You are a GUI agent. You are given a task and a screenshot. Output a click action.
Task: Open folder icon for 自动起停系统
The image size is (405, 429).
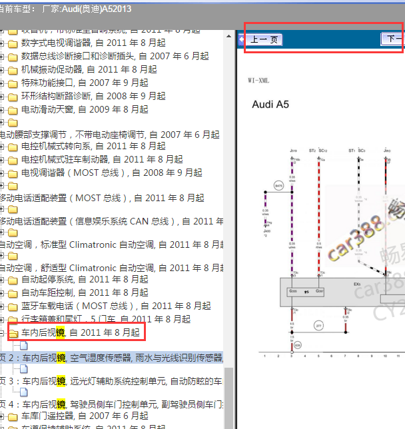click(x=13, y=280)
